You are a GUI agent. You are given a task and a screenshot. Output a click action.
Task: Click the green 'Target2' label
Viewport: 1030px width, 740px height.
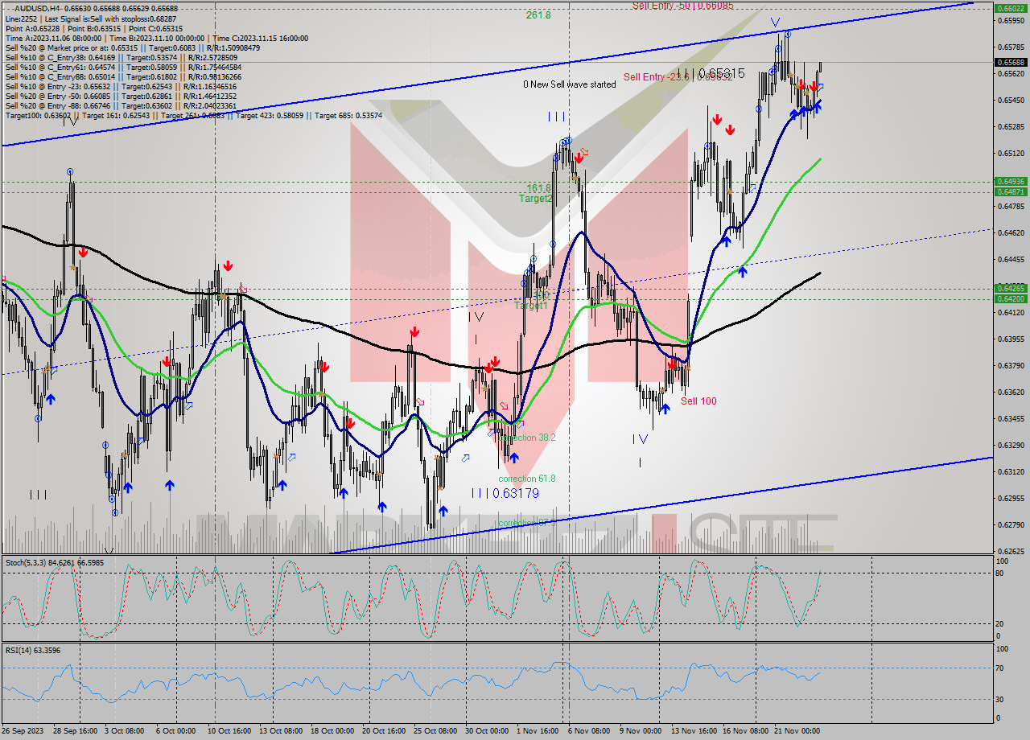coord(535,198)
